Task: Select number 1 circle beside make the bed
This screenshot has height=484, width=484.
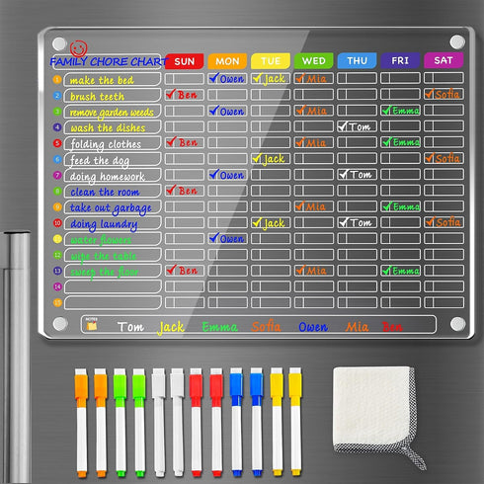Action: point(57,79)
